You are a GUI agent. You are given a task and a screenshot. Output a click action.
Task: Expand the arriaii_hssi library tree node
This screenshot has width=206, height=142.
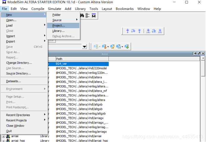[3, 141]
